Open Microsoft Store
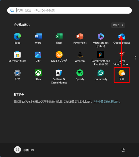 click(x=17, y=57)
